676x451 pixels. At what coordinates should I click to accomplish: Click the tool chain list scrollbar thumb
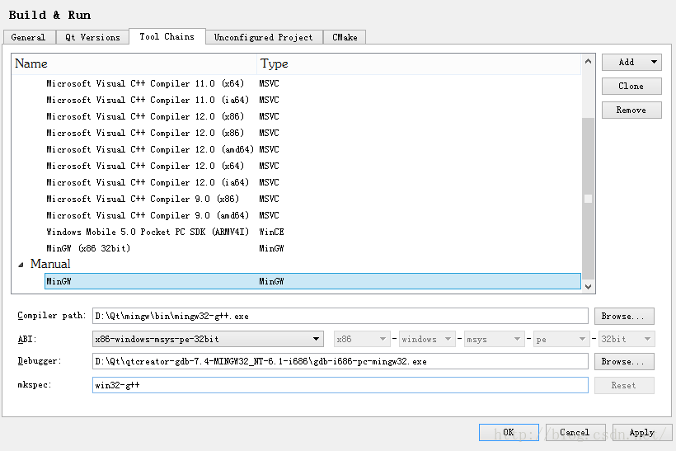click(x=588, y=199)
